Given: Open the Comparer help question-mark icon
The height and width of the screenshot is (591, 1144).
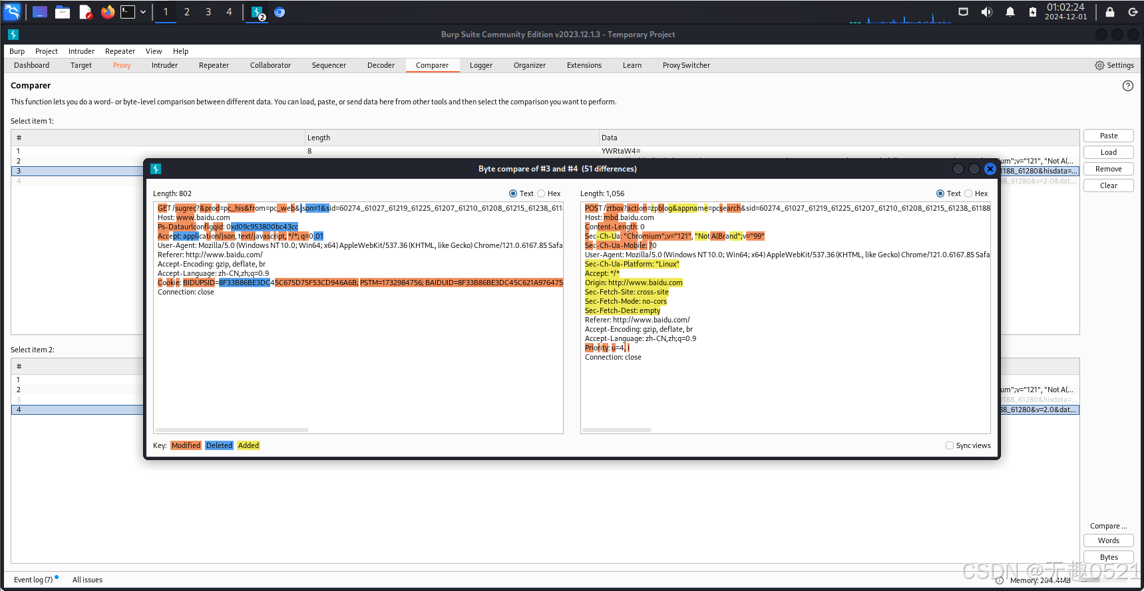Looking at the screenshot, I should pos(1128,86).
